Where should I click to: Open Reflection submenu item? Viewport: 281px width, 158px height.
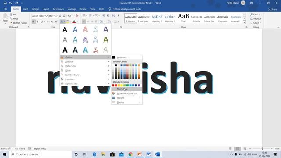[85, 66]
